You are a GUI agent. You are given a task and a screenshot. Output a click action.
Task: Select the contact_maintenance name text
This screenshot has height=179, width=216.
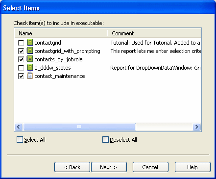[x=60, y=76]
